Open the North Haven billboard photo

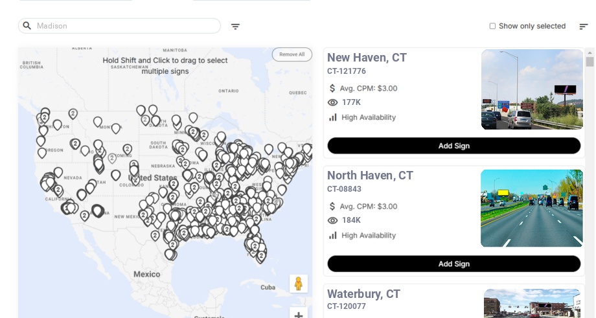pos(531,208)
